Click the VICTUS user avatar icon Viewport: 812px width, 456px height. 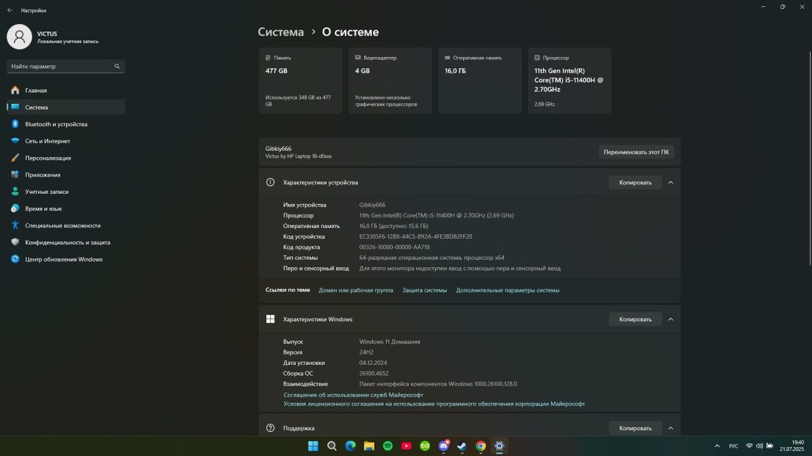tap(19, 37)
